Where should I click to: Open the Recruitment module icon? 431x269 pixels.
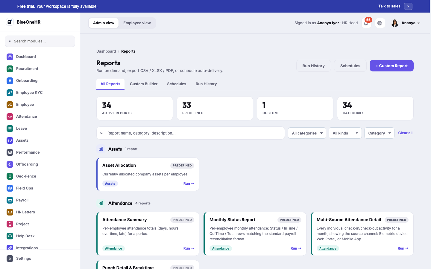[x=10, y=68]
